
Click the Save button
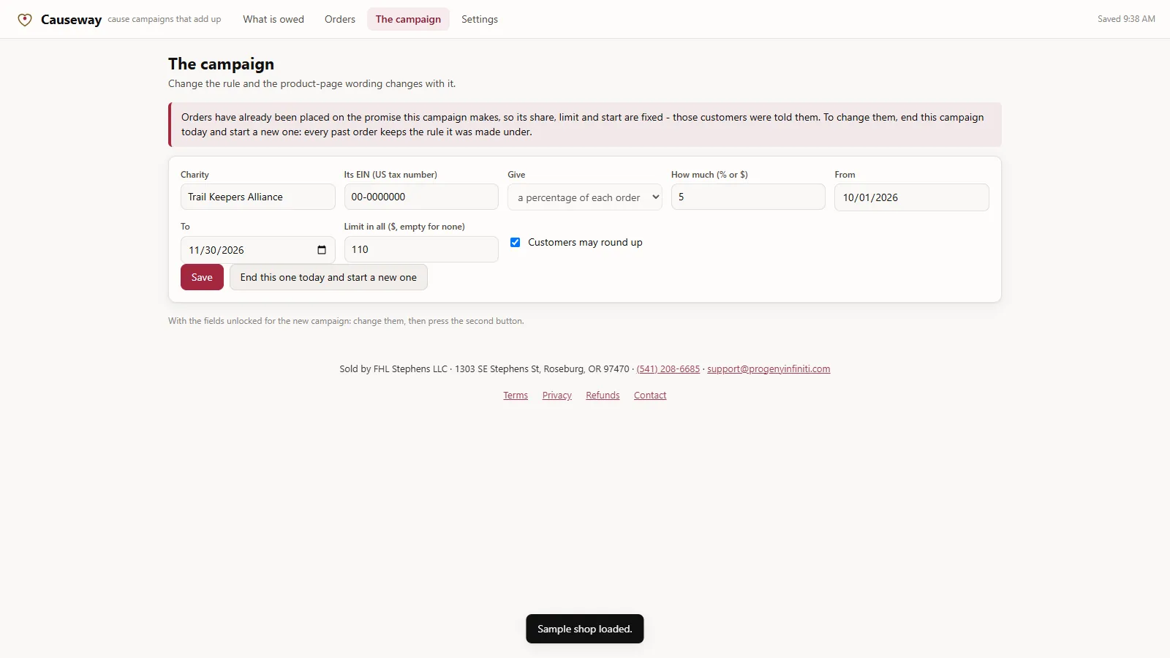202,277
